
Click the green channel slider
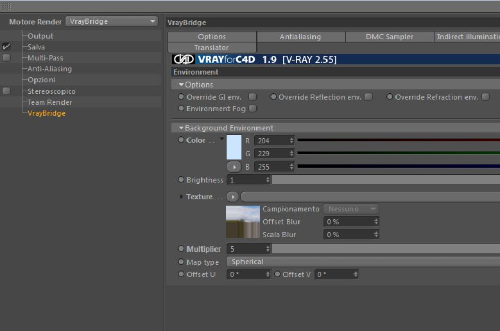(x=399, y=153)
